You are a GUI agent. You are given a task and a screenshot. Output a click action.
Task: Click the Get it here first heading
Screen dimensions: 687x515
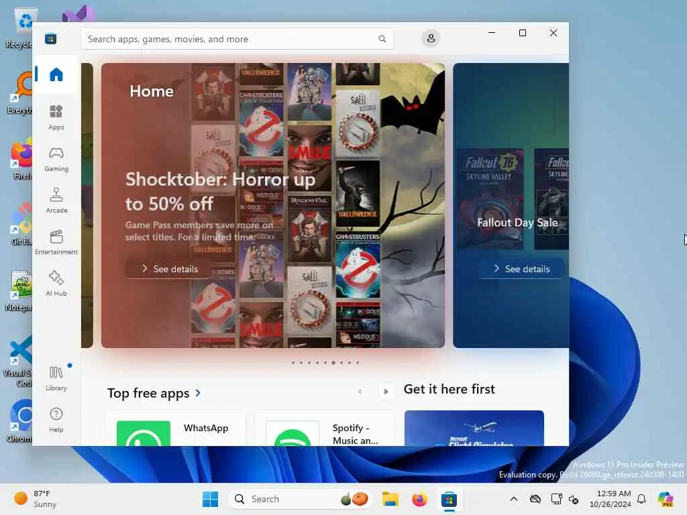[449, 389]
